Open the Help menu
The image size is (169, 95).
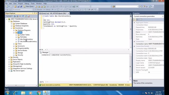[x=45, y=3]
